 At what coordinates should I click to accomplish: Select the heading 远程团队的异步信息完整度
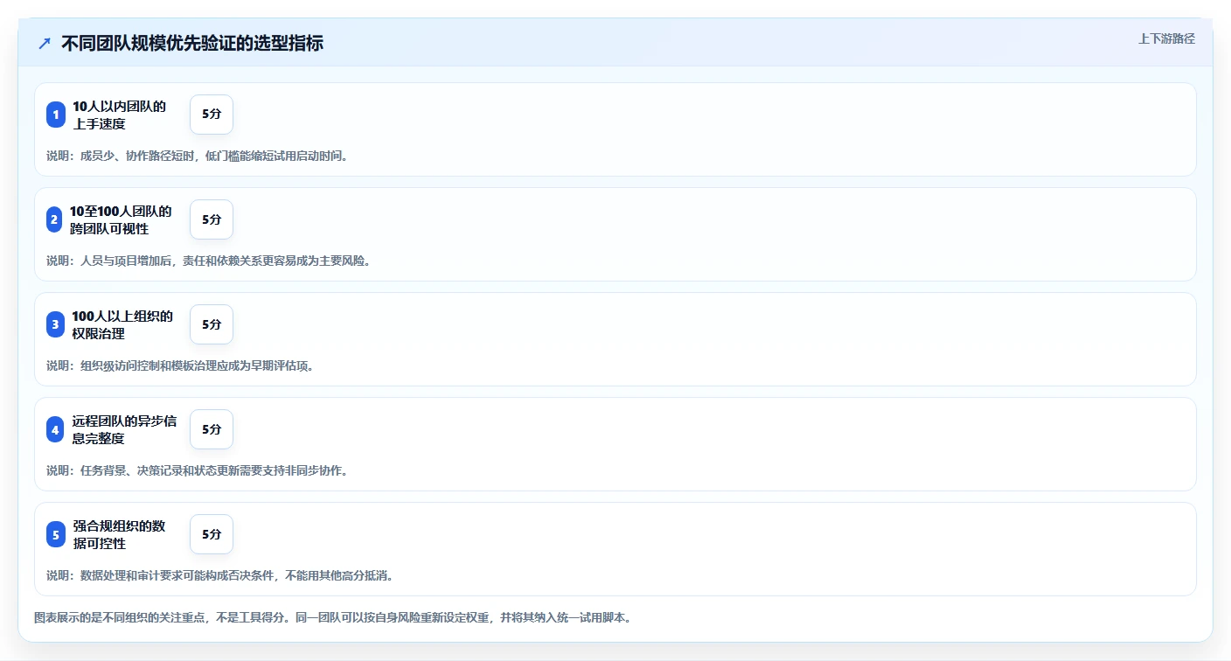[x=125, y=429]
